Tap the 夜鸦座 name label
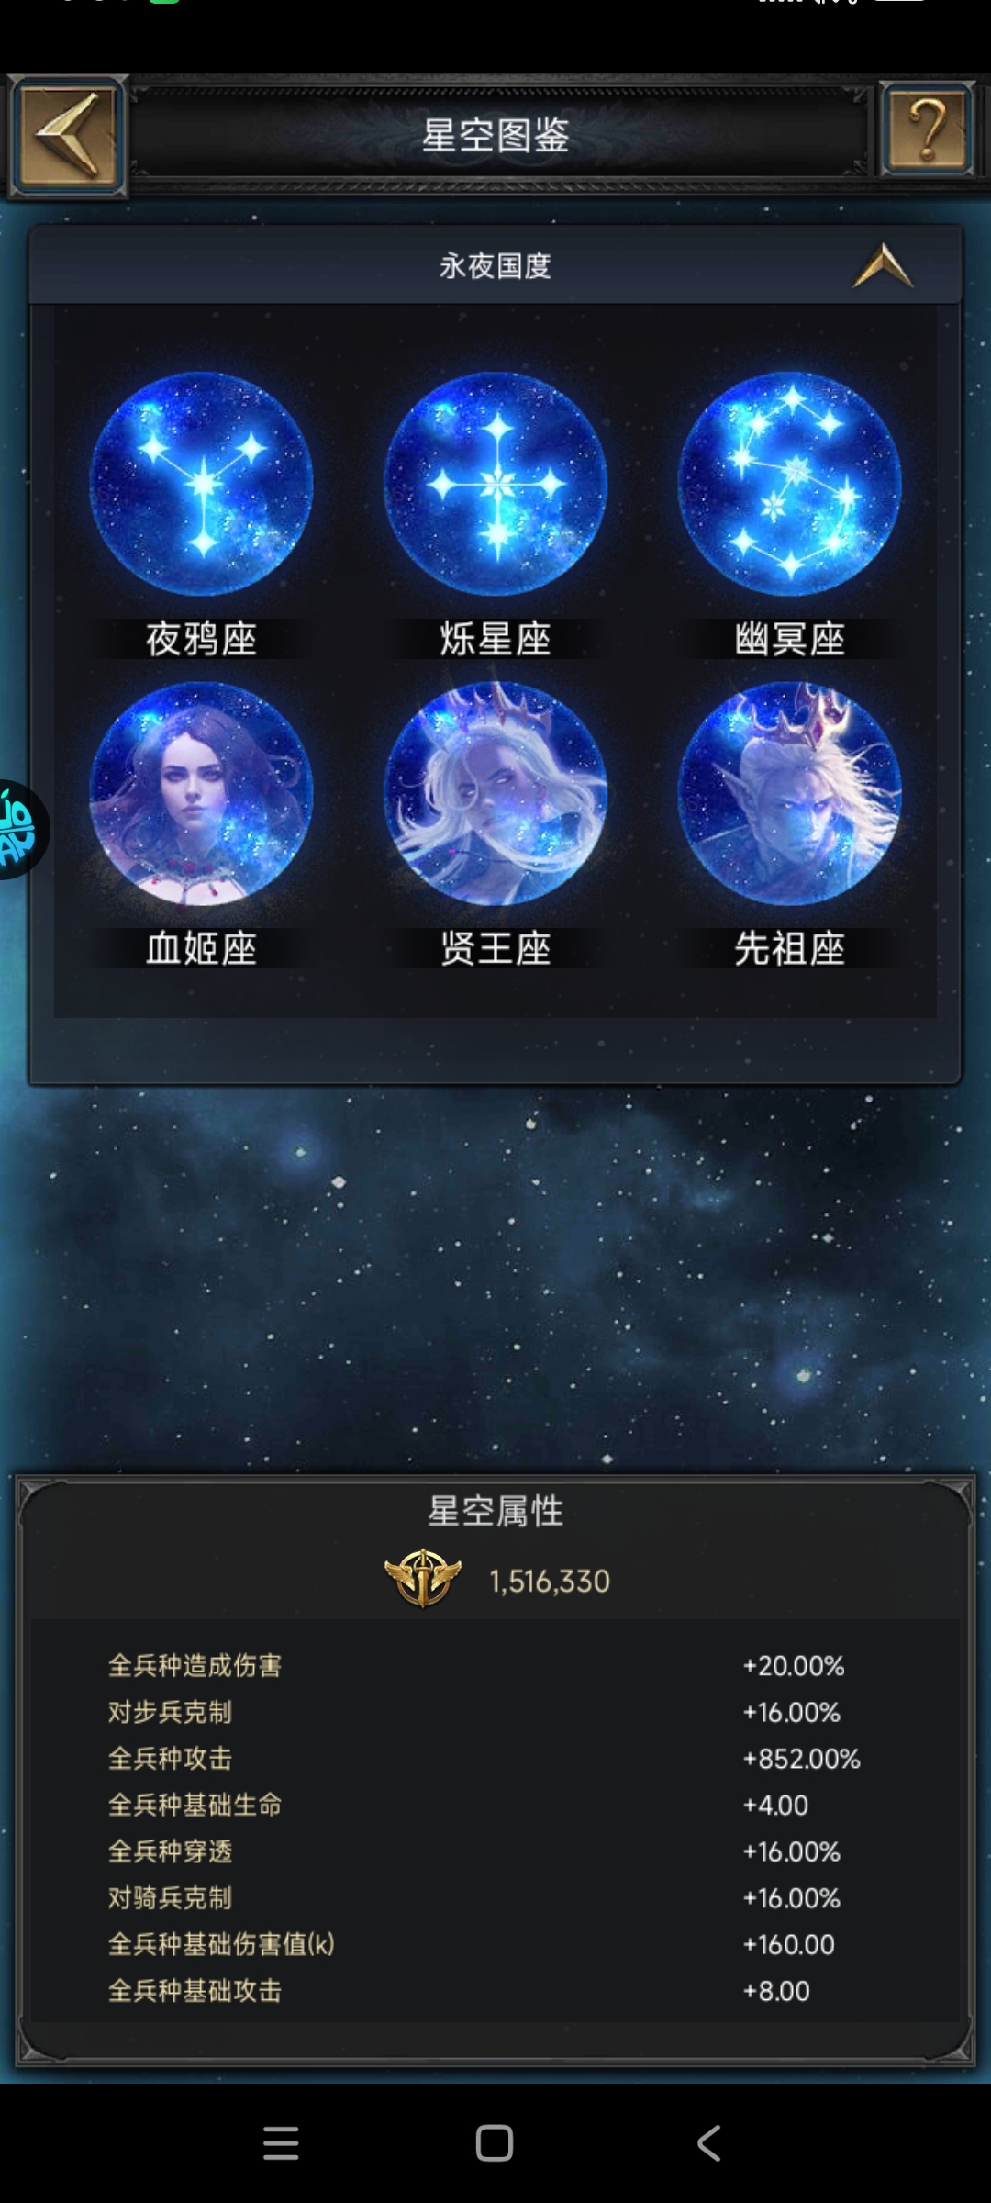Screen dimensions: 991x2203 point(201,639)
